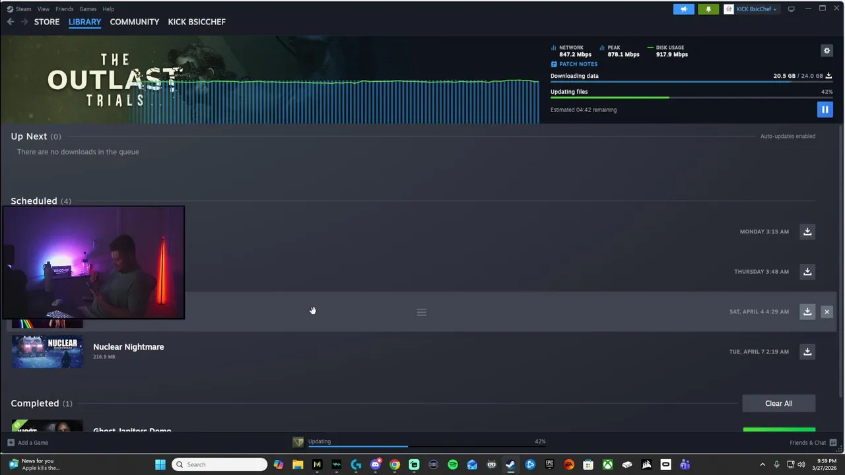The height and width of the screenshot is (475, 845).
Task: Click the taskbar Search box
Action: click(x=220, y=464)
